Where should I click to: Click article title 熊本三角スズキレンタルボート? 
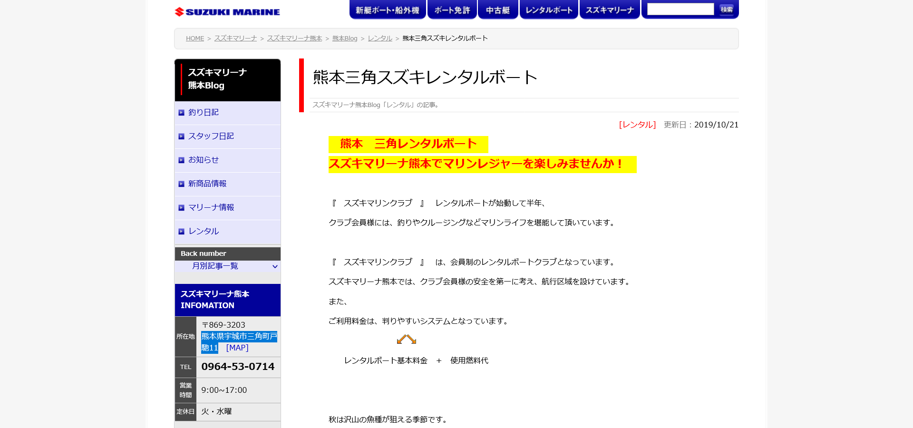[425, 78]
